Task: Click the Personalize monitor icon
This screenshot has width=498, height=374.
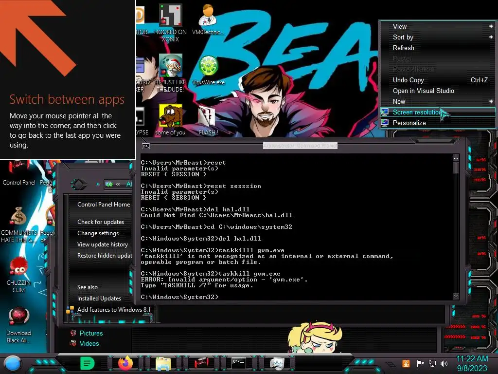Action: click(x=385, y=123)
